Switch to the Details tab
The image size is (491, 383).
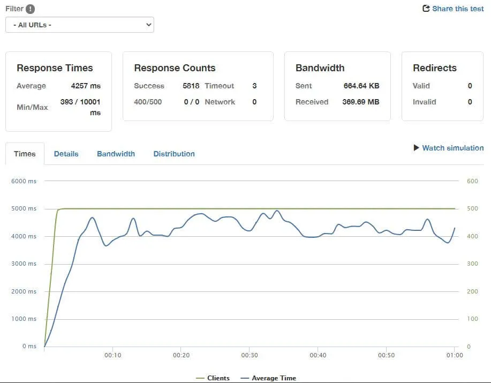click(66, 154)
